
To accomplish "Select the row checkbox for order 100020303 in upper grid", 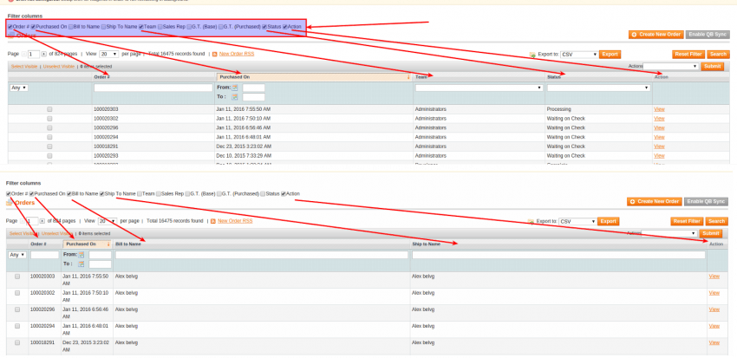I will point(49,109).
